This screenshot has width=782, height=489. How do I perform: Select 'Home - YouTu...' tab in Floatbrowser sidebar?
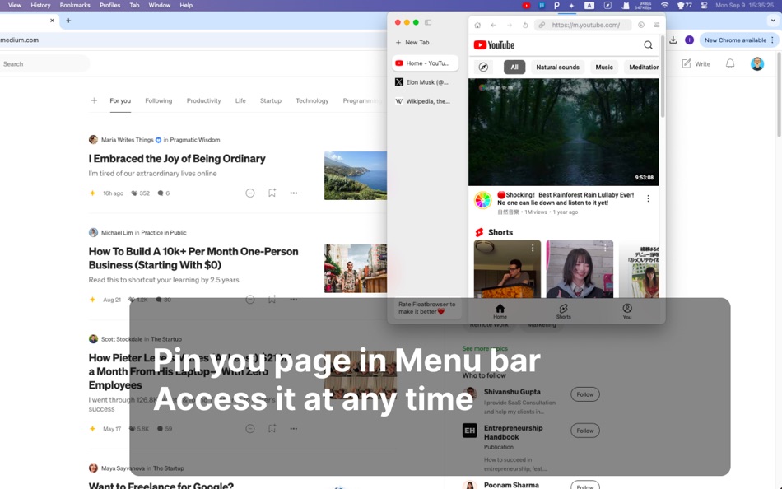tap(425, 63)
